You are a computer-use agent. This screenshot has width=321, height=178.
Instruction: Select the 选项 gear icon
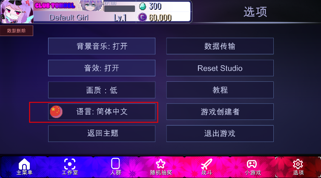click(298, 164)
